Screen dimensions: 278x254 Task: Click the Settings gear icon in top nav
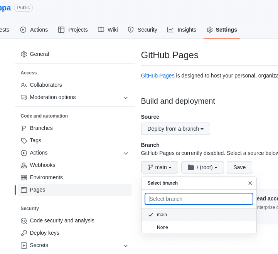pyautogui.click(x=210, y=30)
